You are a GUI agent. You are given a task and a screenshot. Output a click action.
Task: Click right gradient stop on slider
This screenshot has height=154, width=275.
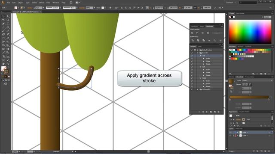269,100
